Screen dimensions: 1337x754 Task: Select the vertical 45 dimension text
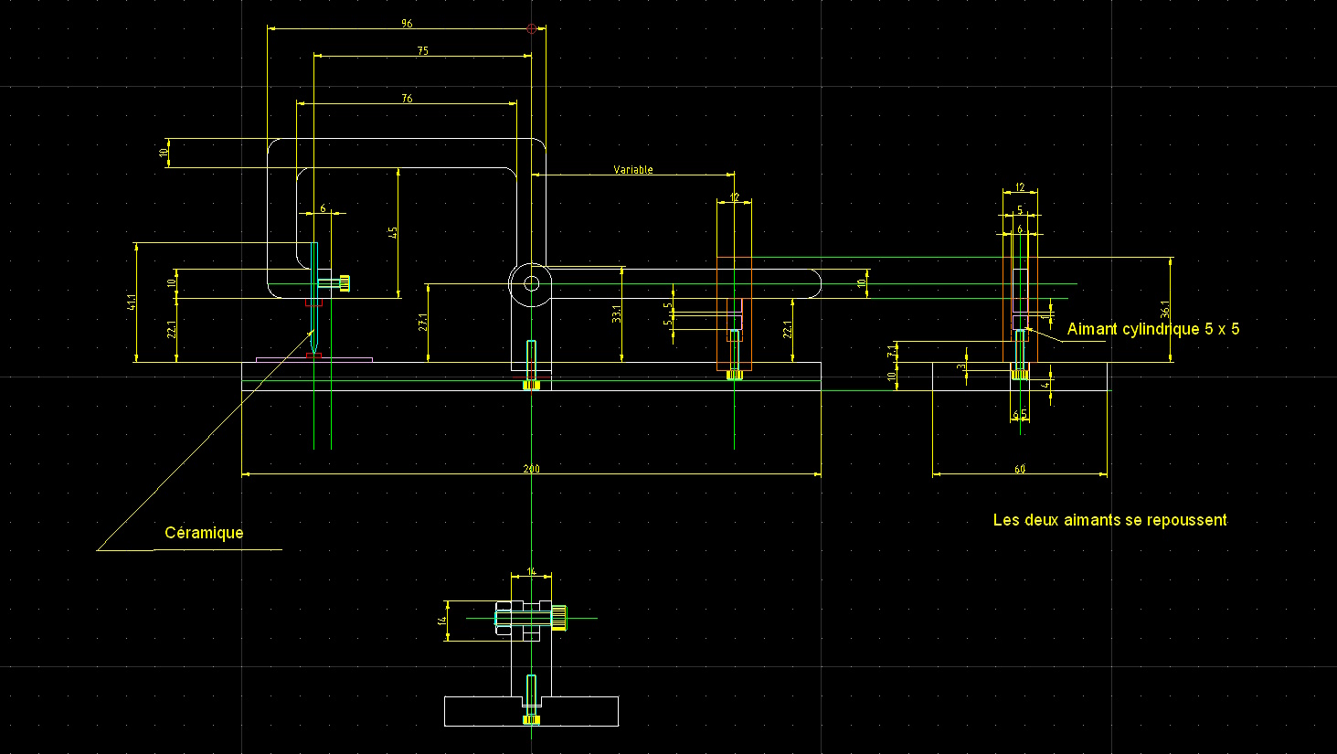pos(393,232)
